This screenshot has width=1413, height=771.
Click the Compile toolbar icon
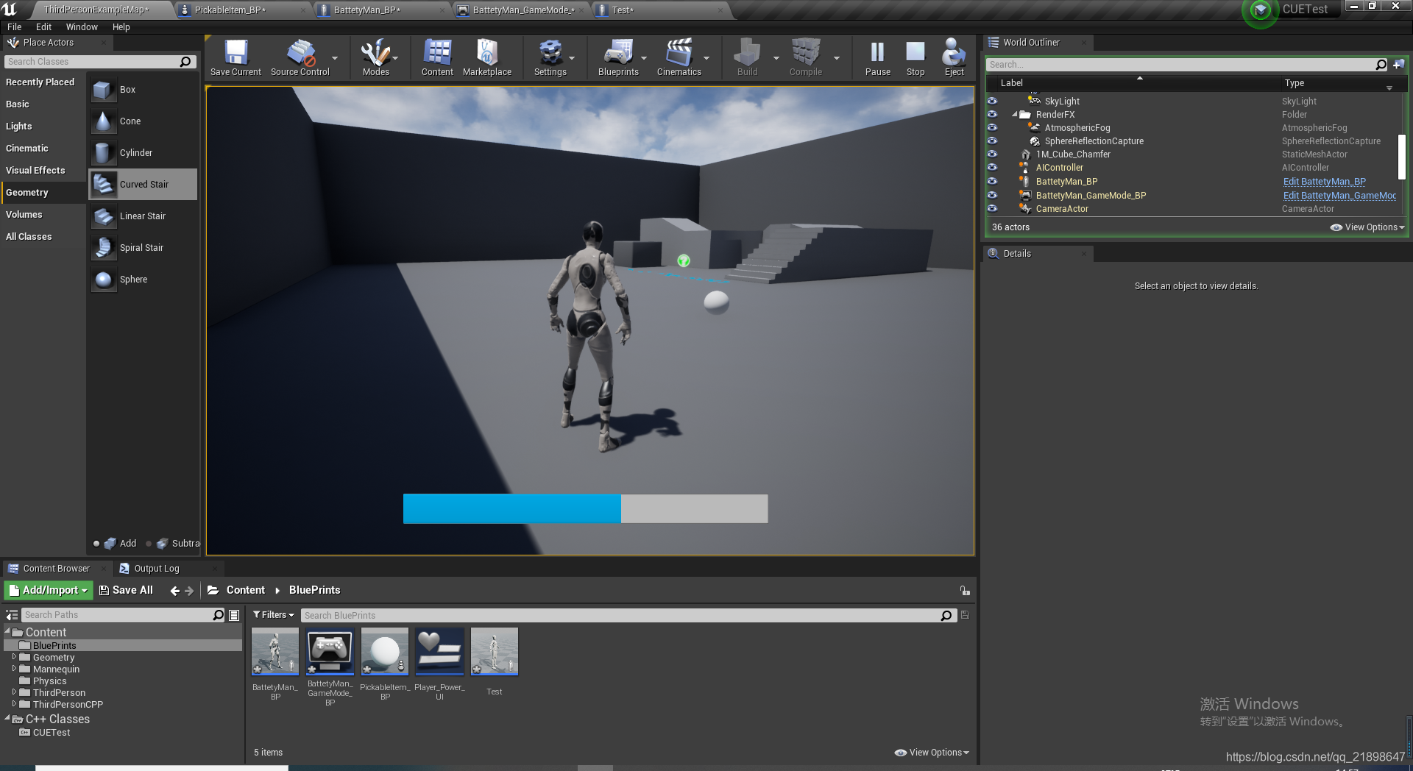pyautogui.click(x=805, y=57)
